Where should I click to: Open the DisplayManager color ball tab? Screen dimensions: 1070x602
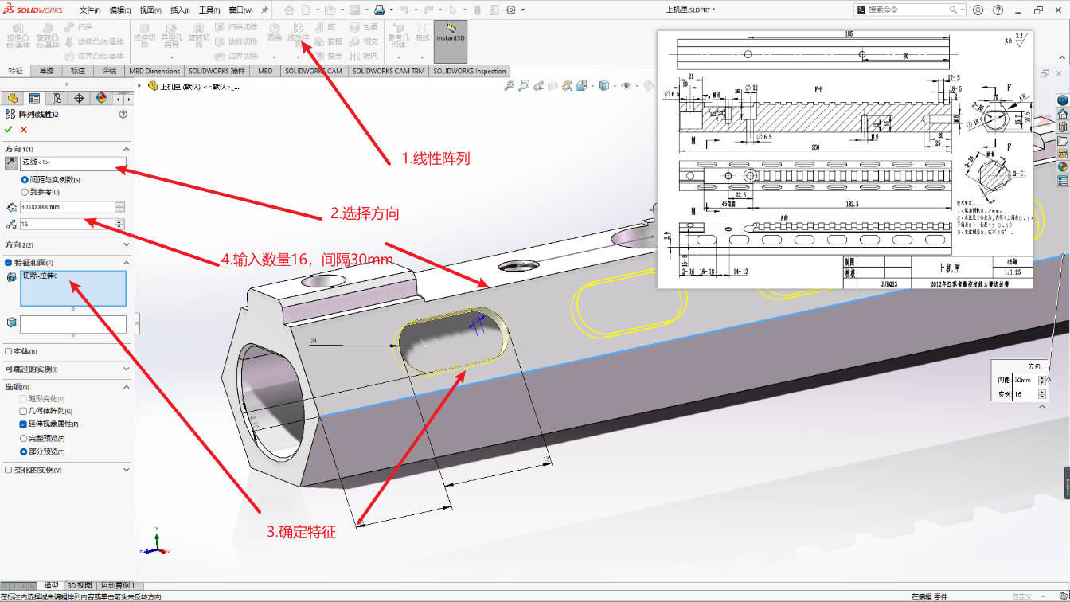tap(101, 98)
